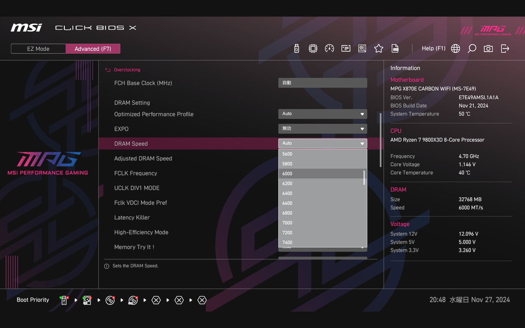Screen dimensions: 525x328
Task: Open search magnifier icon
Action: click(x=472, y=49)
